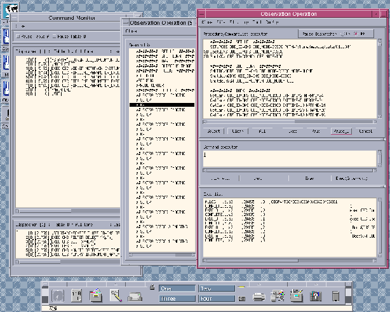390x312 pixels.
Task: Click the Exec button
Action: coord(309,179)
